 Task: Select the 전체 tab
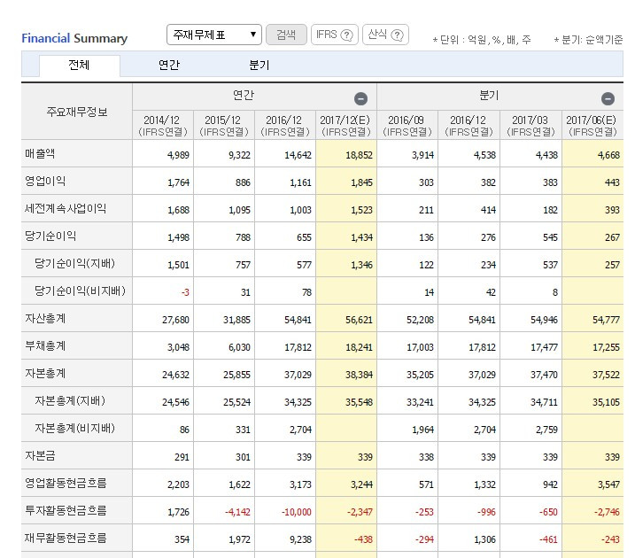(x=79, y=66)
